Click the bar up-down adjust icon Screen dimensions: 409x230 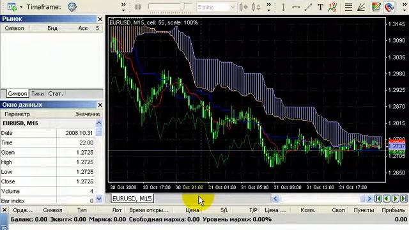click(x=256, y=7)
